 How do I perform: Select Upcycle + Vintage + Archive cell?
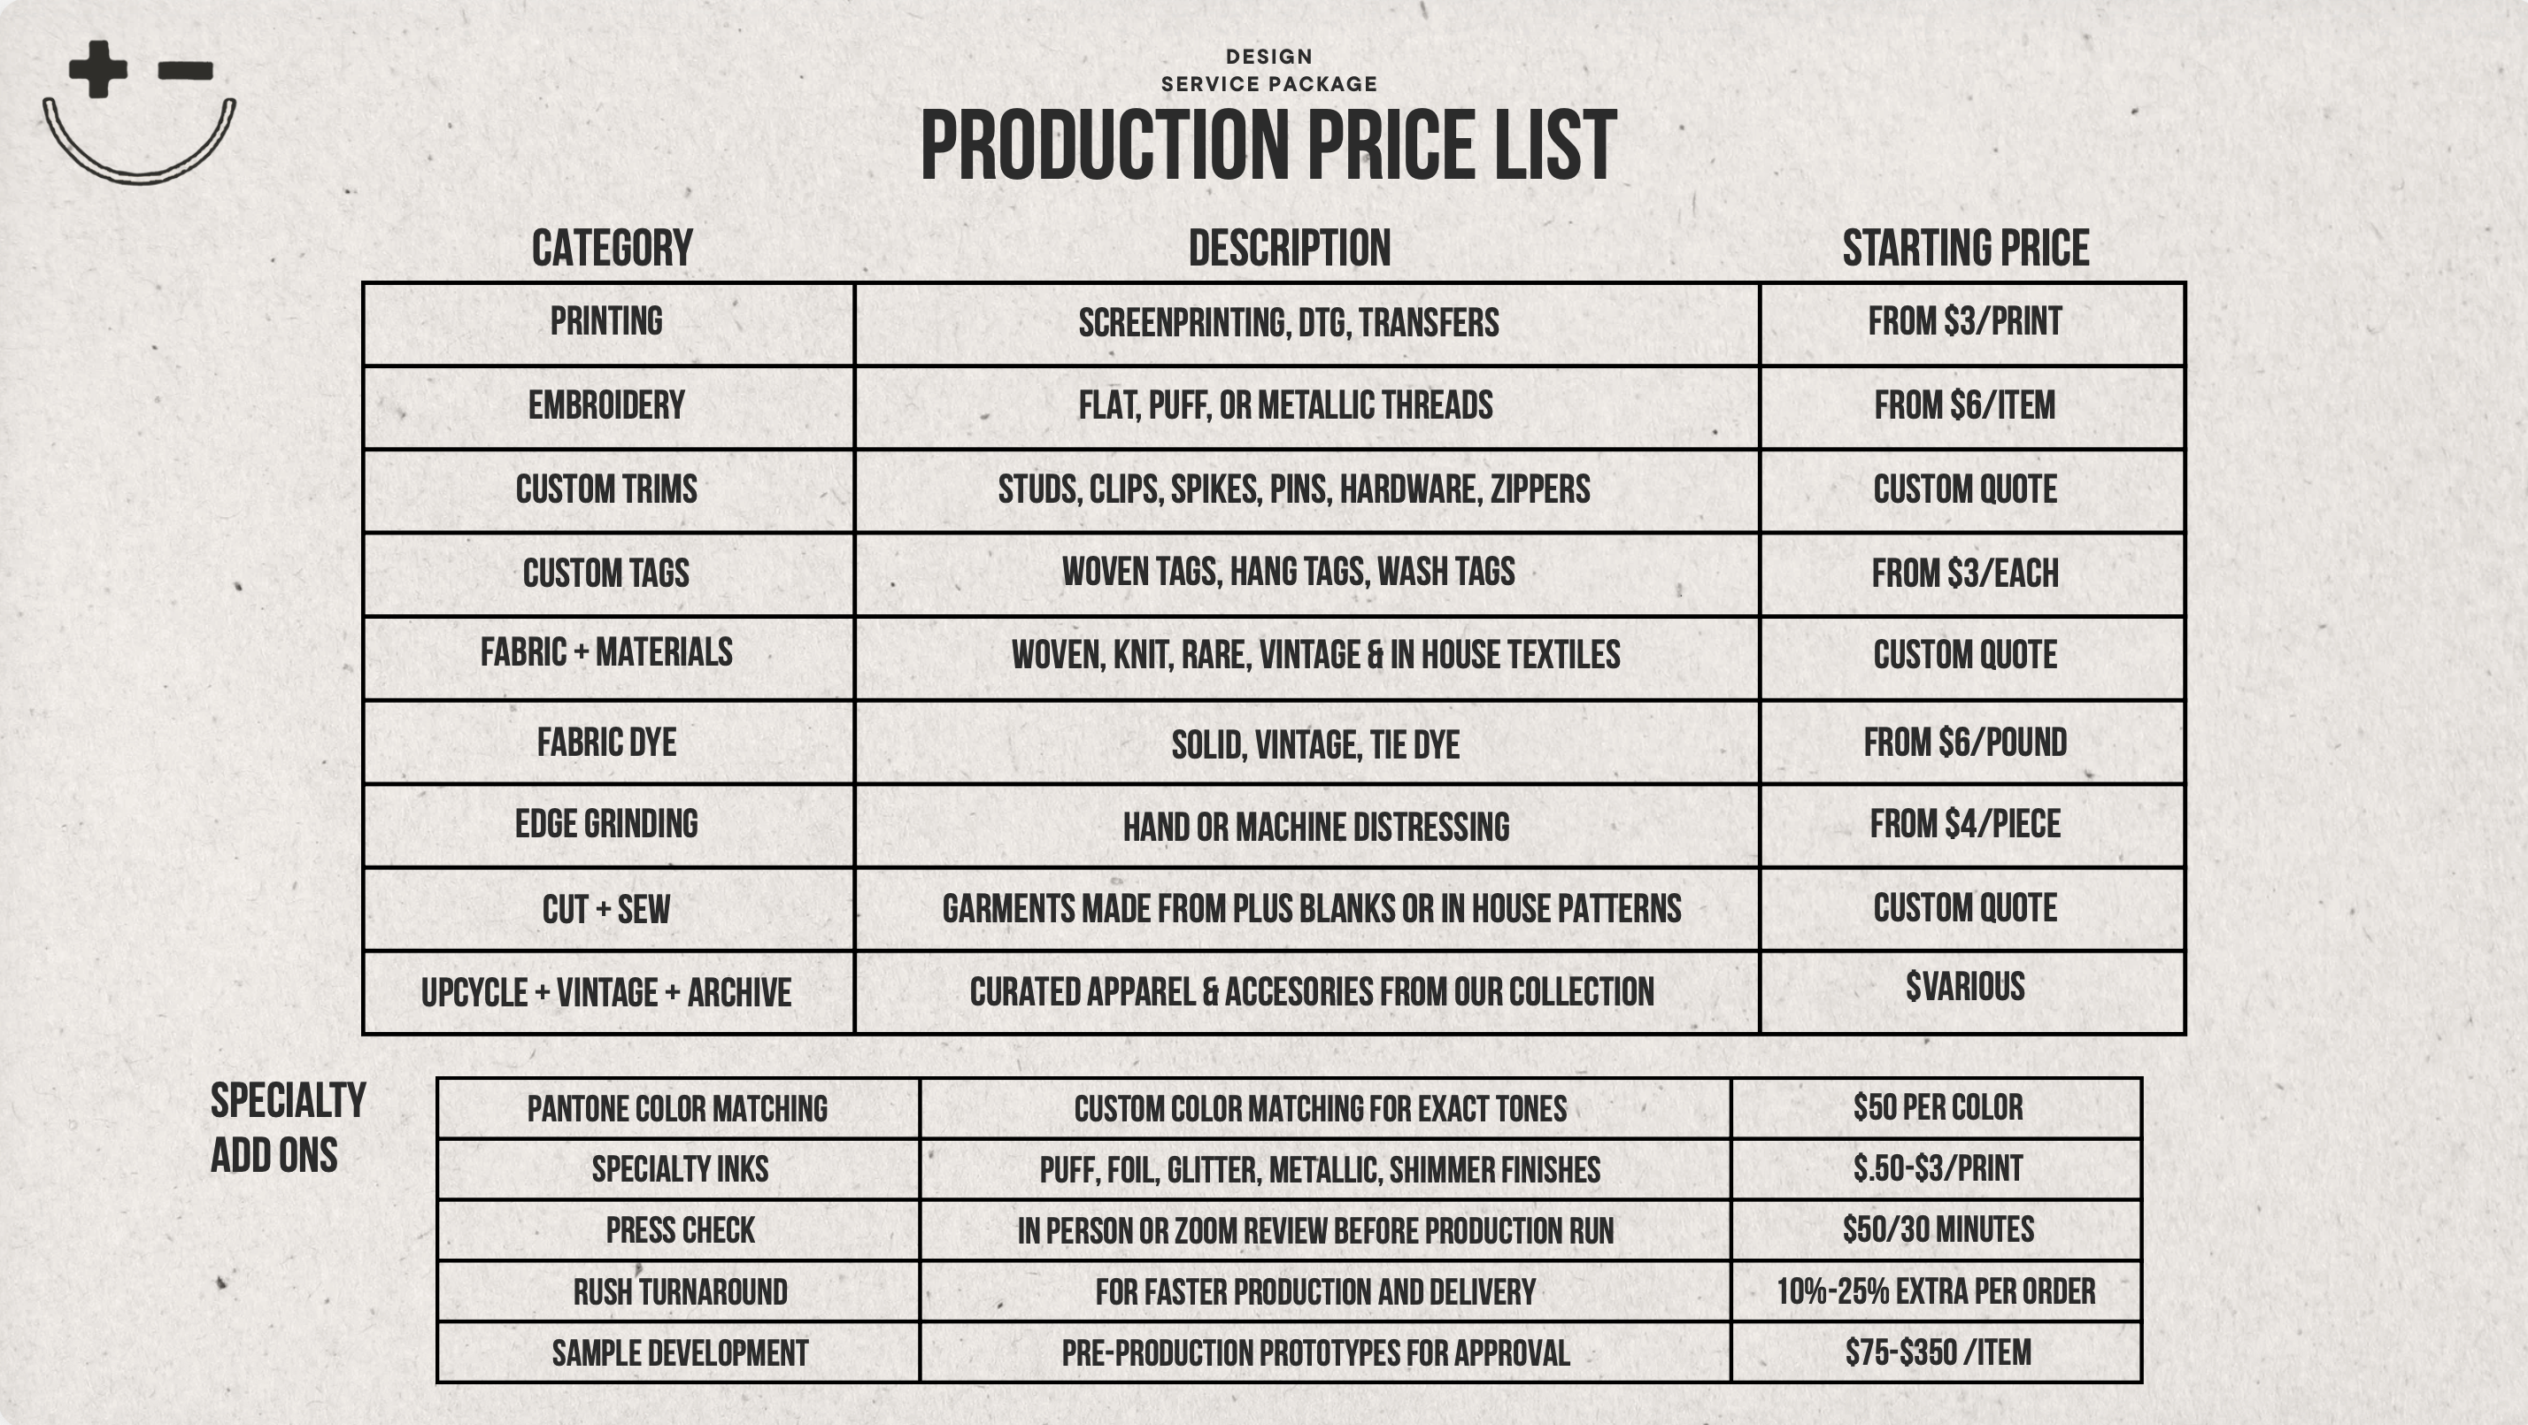coord(606,993)
